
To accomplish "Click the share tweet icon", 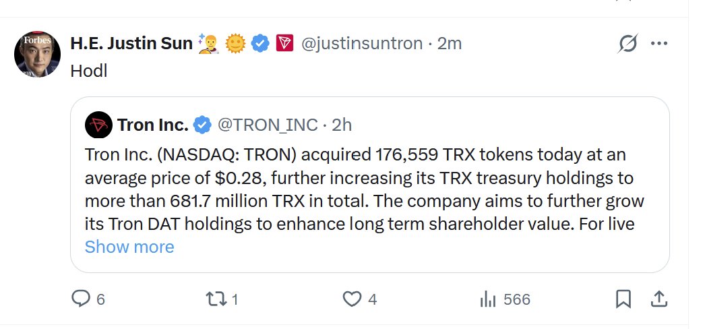I will click(x=658, y=299).
